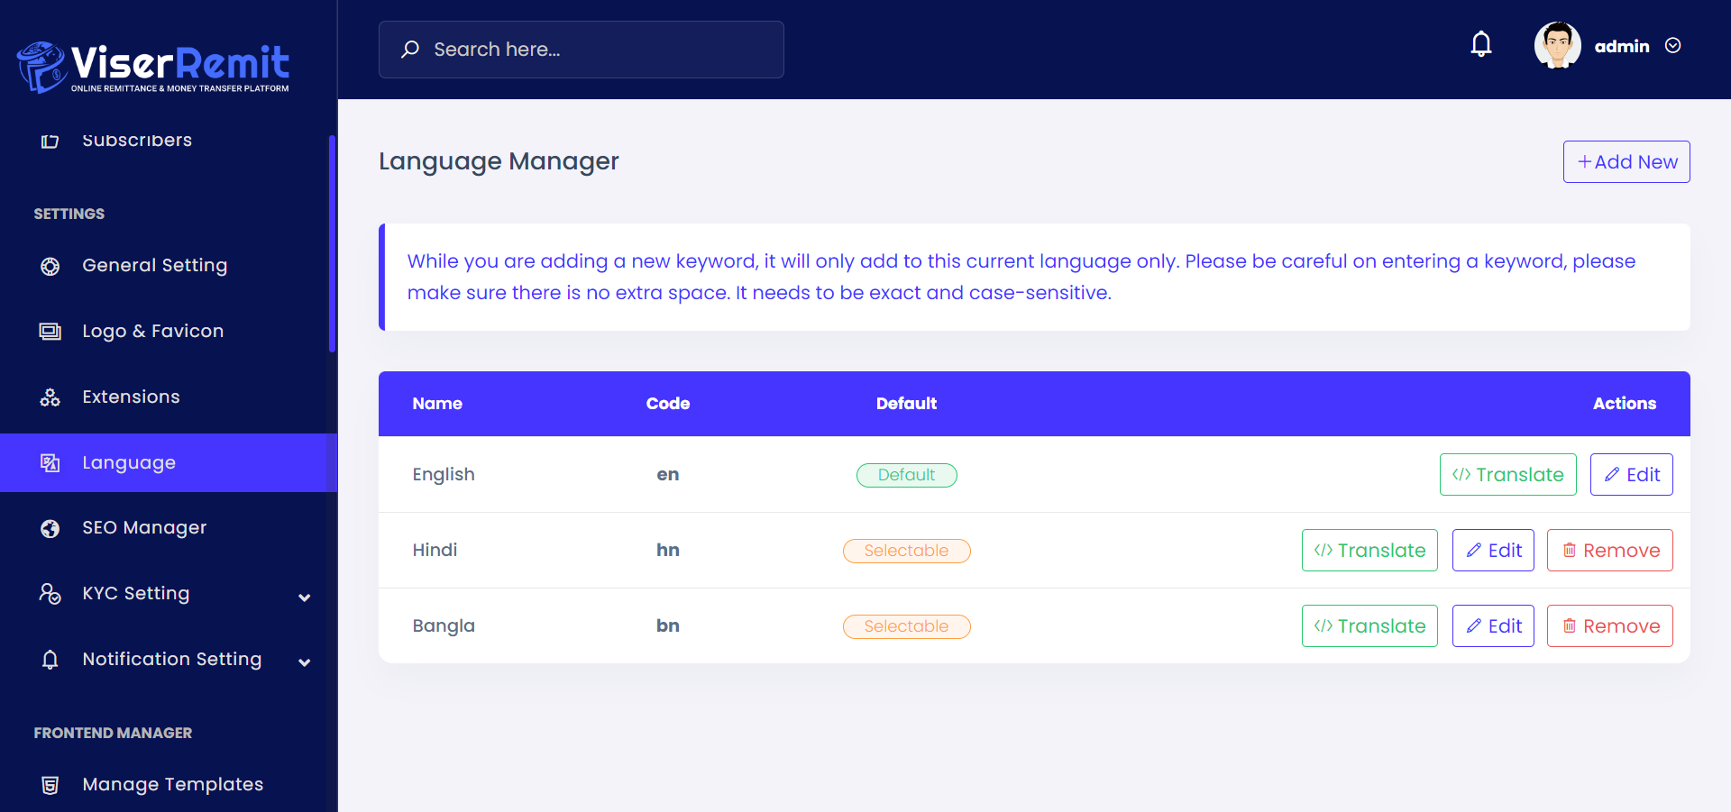Image resolution: width=1731 pixels, height=812 pixels.
Task: Click the admin avatar picture
Action: (x=1557, y=46)
